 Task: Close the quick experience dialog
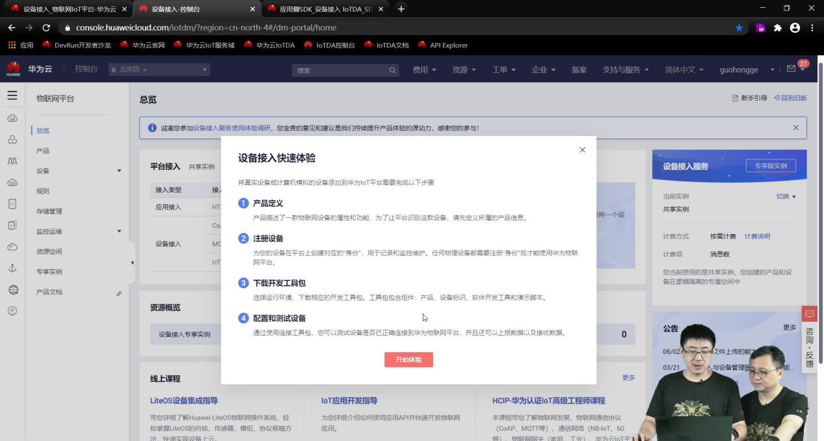[x=582, y=150]
